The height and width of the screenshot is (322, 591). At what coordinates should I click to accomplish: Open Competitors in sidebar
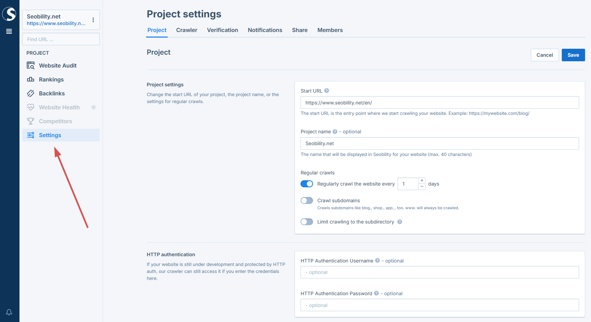click(61, 121)
